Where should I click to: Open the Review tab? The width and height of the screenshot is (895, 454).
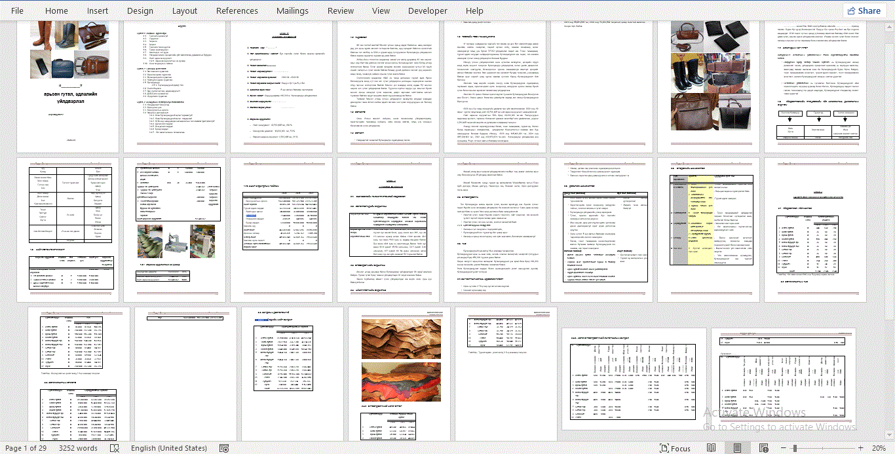341,10
